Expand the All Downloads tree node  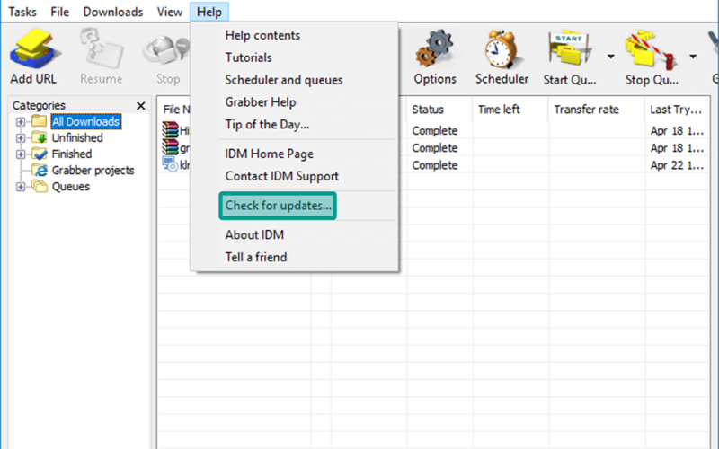tap(21, 121)
